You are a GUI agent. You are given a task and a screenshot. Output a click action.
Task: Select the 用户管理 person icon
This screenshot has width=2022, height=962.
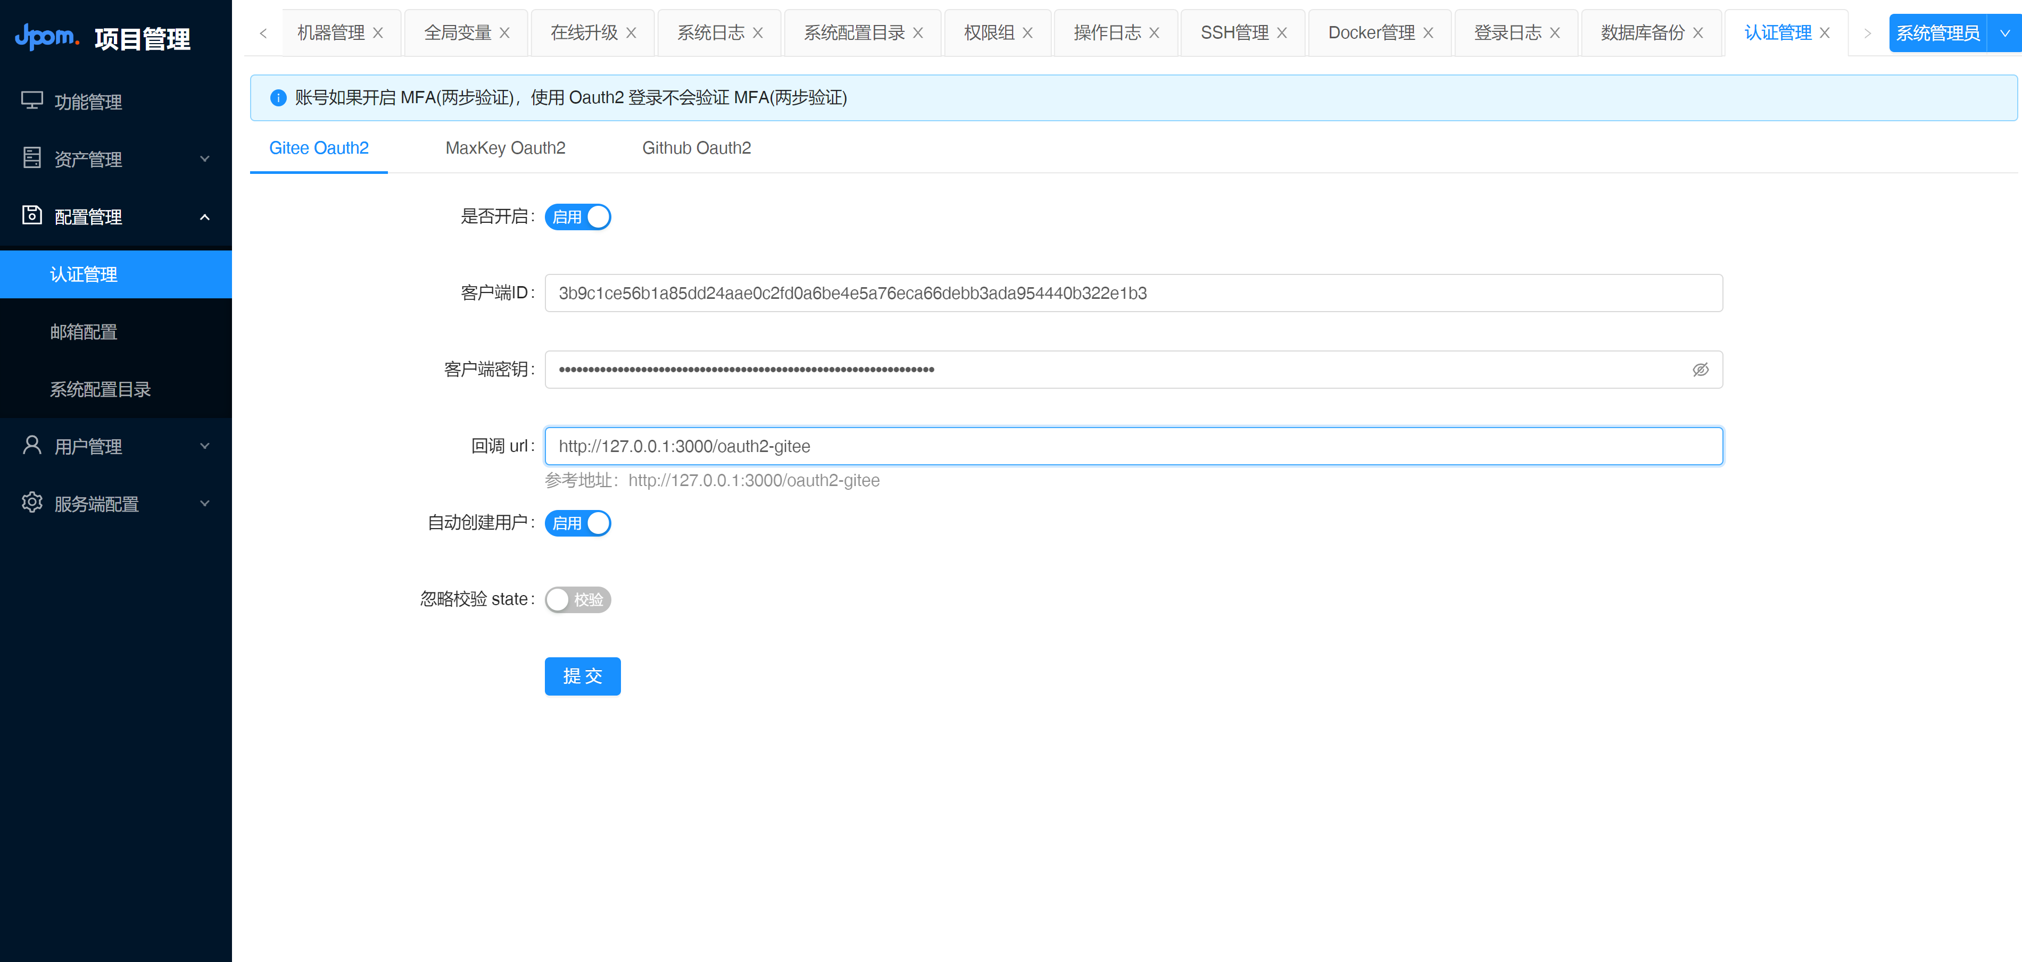click(31, 446)
